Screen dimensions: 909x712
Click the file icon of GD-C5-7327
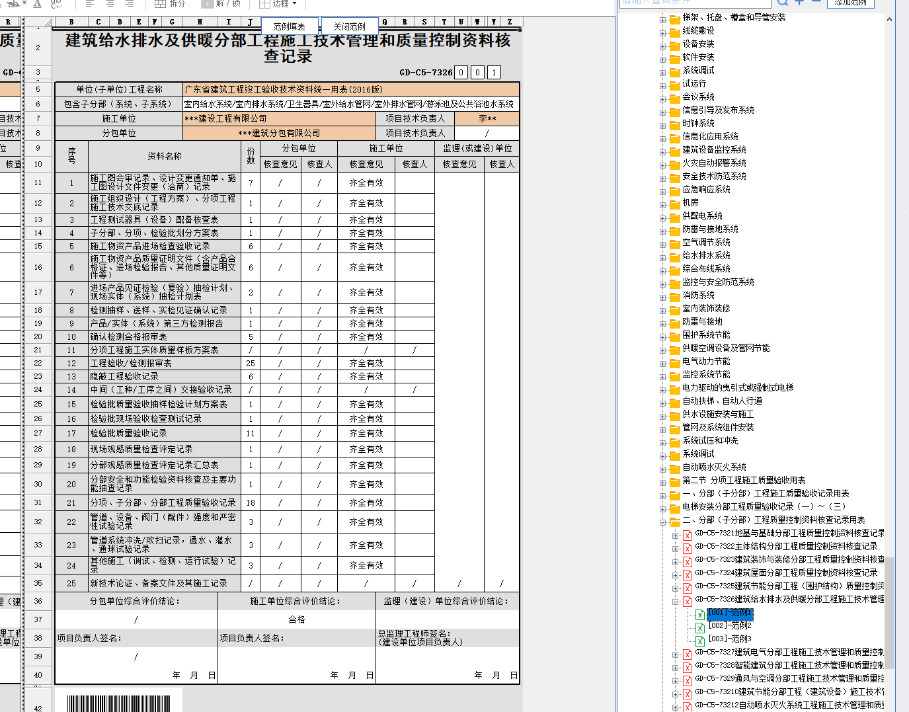coord(688,653)
